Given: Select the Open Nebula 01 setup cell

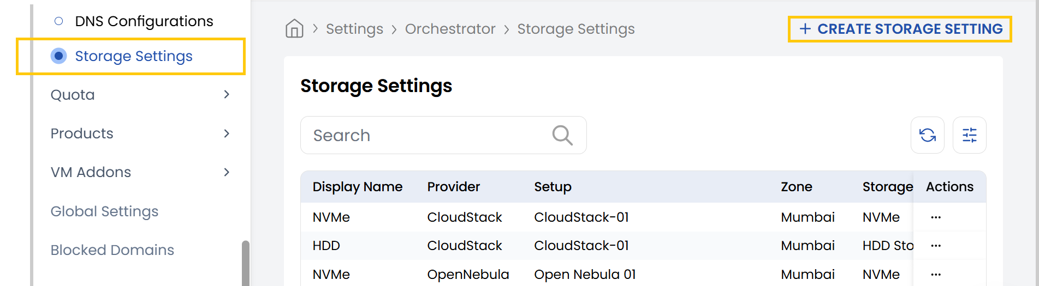Looking at the screenshot, I should (585, 275).
